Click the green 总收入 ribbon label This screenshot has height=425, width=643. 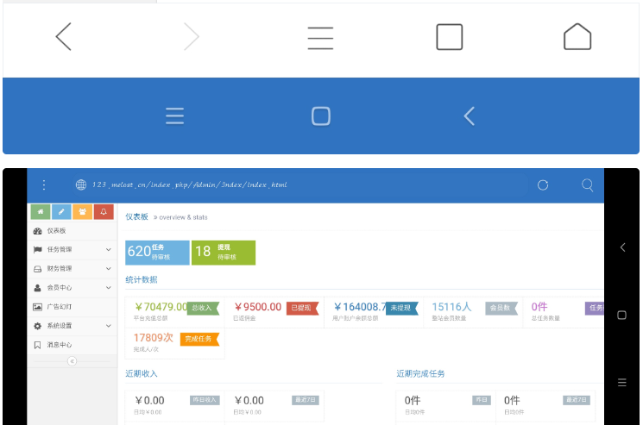click(x=204, y=308)
